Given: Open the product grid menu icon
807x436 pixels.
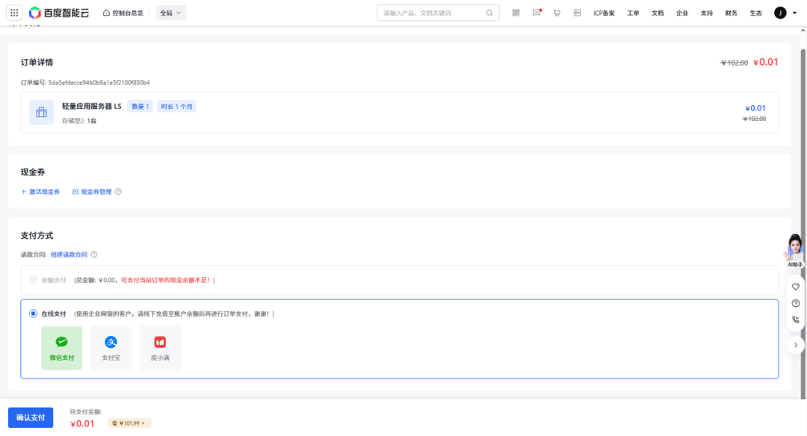Looking at the screenshot, I should (x=14, y=13).
